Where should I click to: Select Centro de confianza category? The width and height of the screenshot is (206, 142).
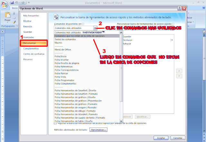point(34,54)
